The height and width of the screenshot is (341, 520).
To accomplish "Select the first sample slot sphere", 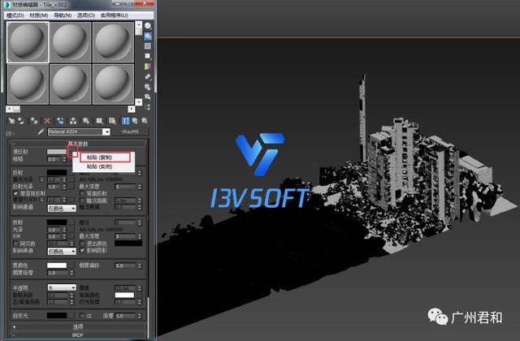I will pos(28,42).
